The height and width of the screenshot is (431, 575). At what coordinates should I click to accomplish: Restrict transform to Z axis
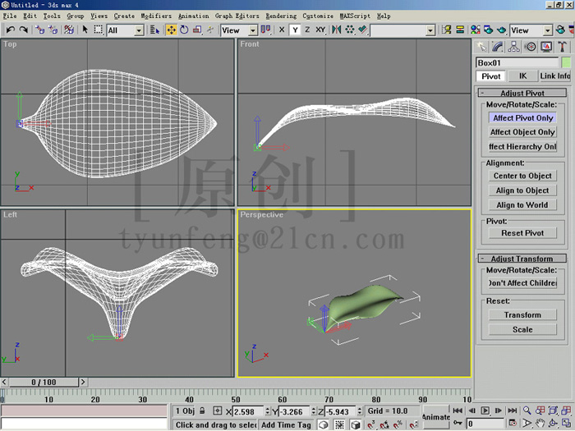(x=307, y=30)
